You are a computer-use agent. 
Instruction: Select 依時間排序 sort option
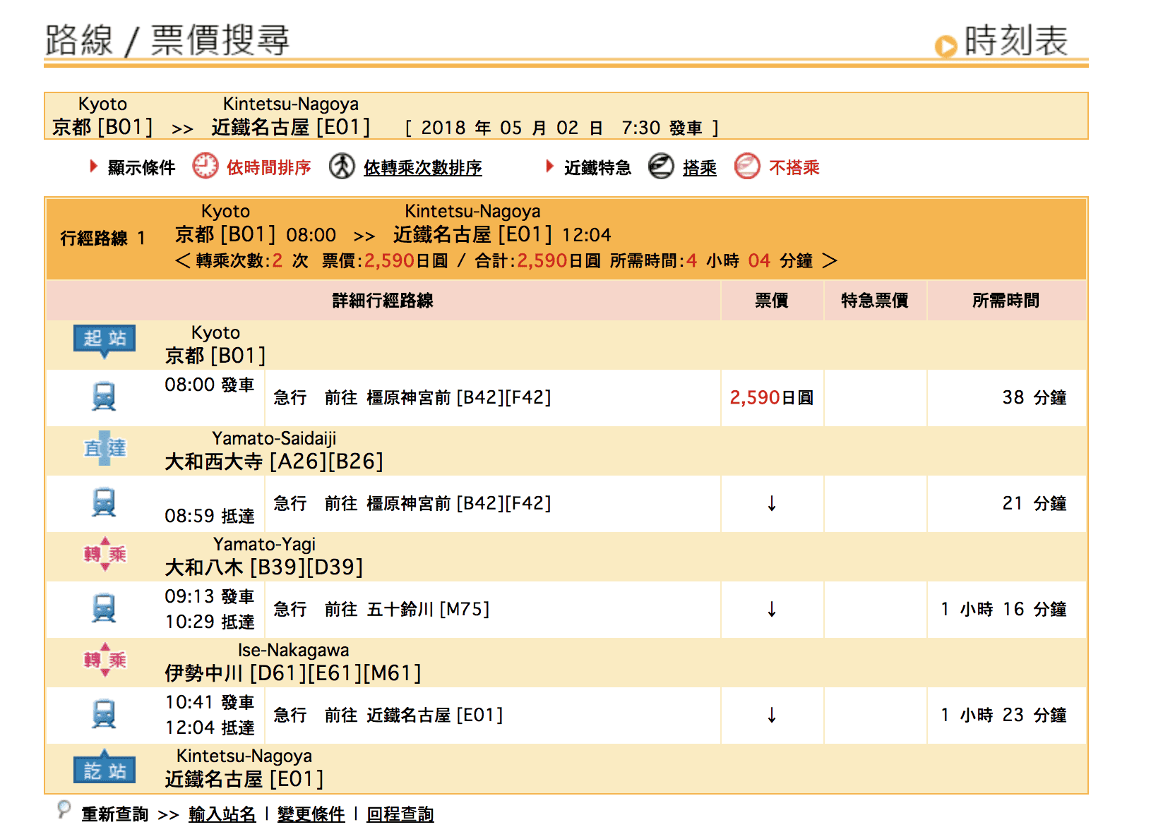(x=268, y=167)
